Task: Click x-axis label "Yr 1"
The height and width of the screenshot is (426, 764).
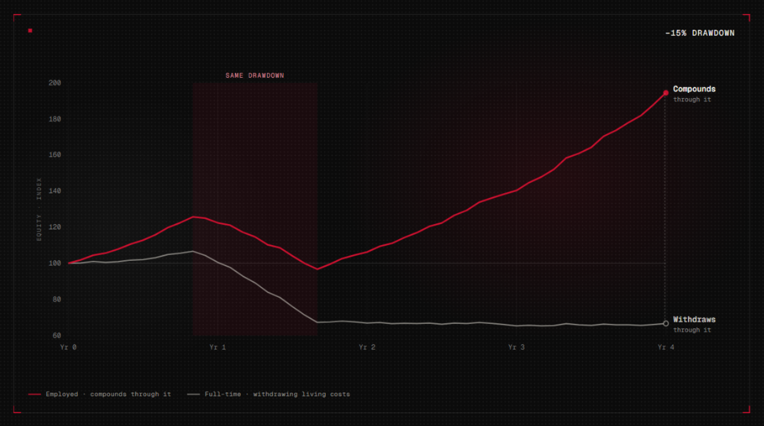Action: pyautogui.click(x=217, y=347)
